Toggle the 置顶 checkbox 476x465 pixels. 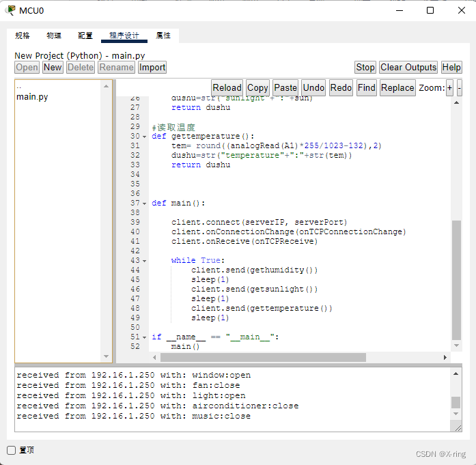point(11,450)
